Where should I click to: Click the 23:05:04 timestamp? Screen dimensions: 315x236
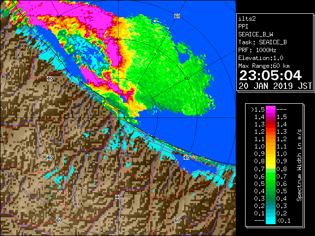pos(270,75)
